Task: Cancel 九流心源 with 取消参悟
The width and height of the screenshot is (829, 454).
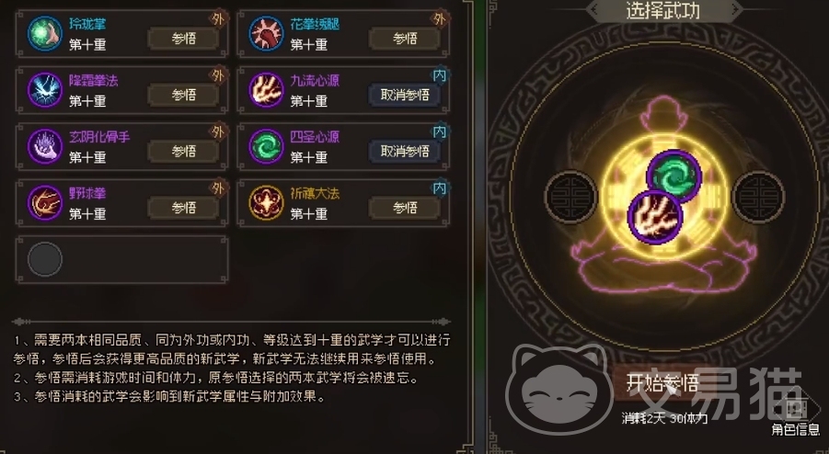Action: pos(405,95)
